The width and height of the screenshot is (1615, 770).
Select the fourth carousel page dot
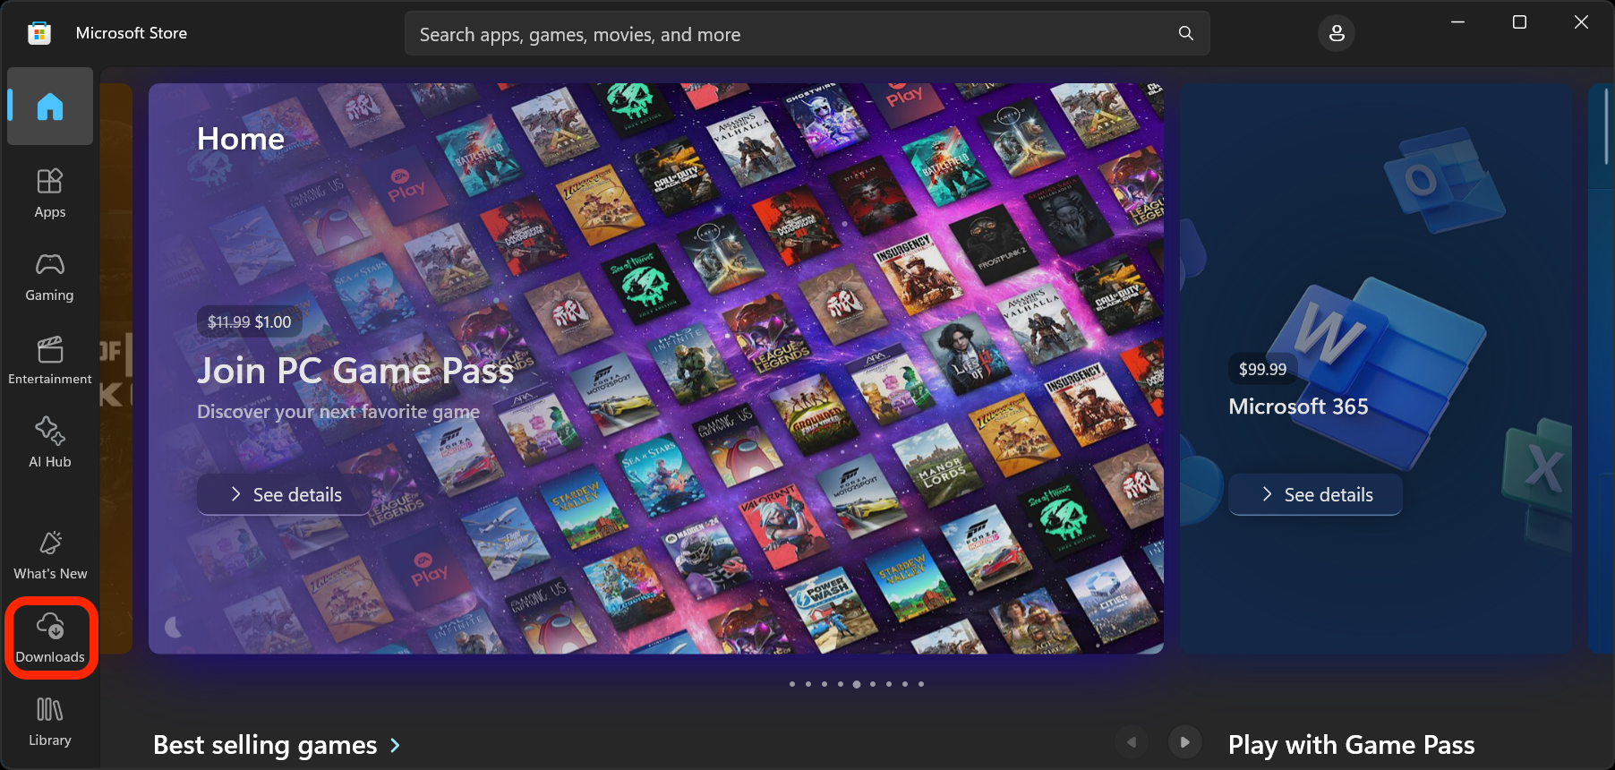tap(841, 684)
